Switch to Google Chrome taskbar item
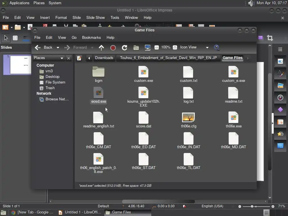288x216 pixels. click(32, 212)
